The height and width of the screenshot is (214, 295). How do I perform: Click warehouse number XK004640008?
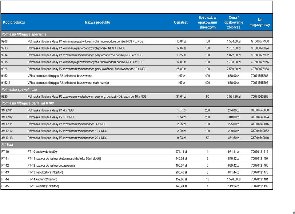click(x=260, y=111)
